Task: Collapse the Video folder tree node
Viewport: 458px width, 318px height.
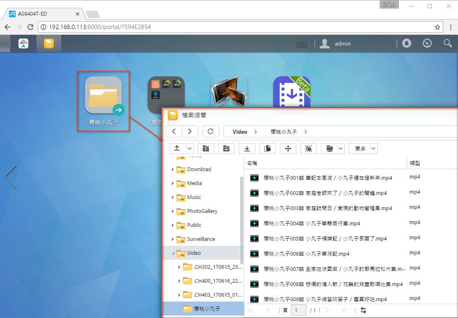Action: coord(173,253)
